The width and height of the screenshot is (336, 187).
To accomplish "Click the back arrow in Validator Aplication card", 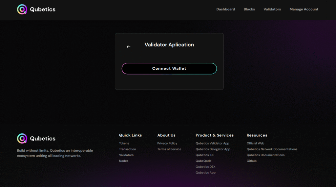I will pos(128,47).
